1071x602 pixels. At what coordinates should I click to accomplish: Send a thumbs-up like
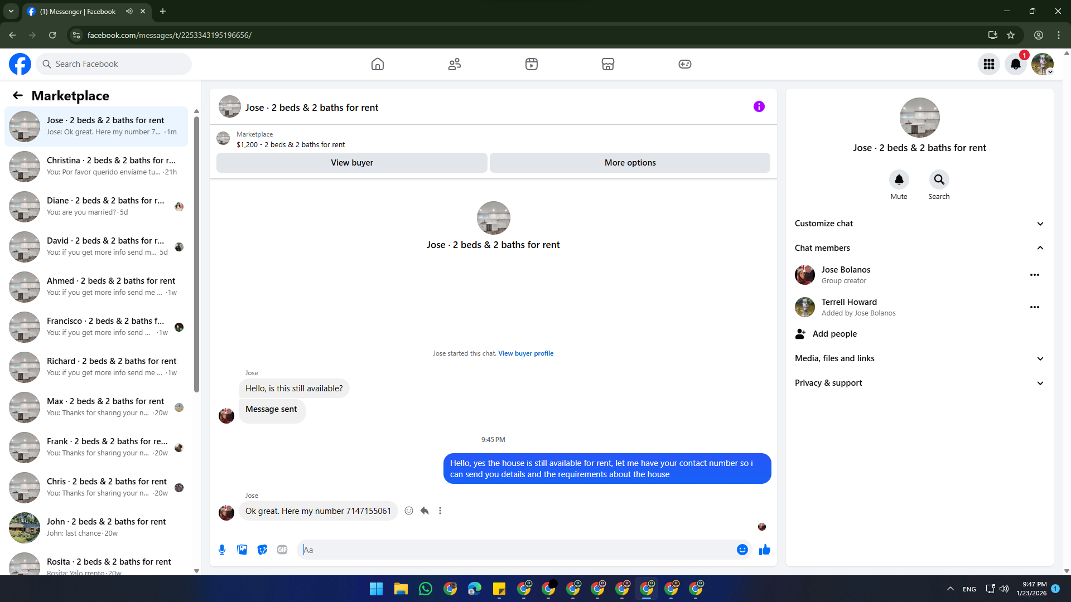(x=765, y=550)
